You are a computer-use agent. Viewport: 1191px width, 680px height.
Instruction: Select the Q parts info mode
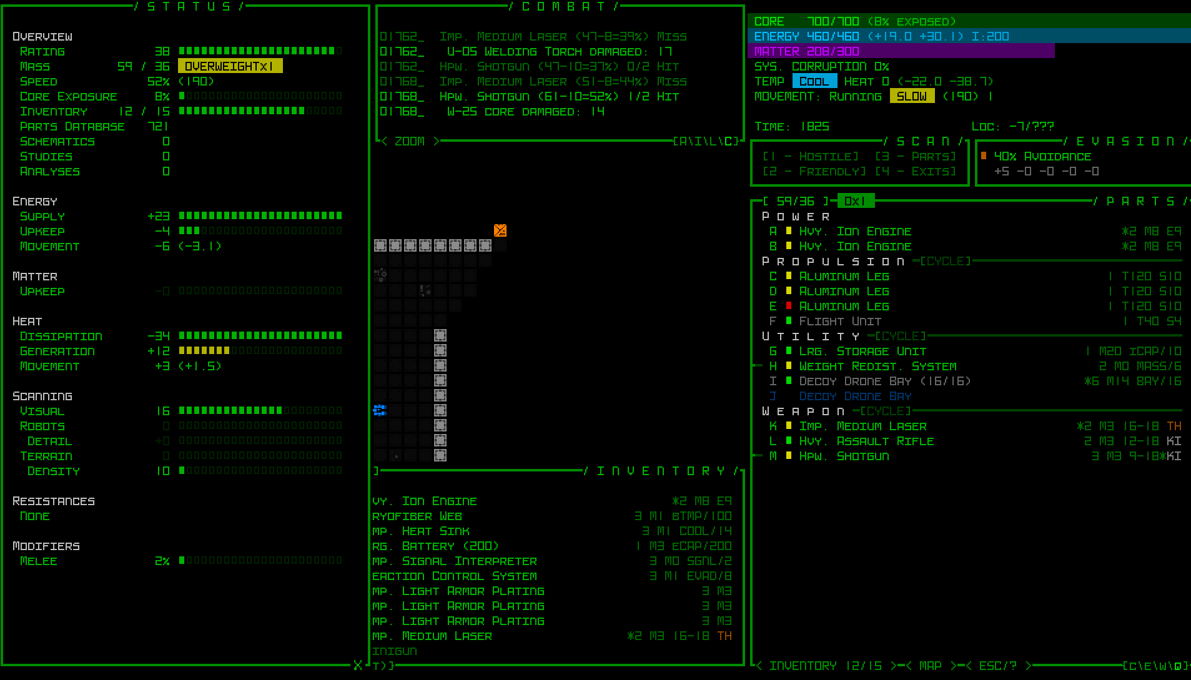[x=1177, y=666]
